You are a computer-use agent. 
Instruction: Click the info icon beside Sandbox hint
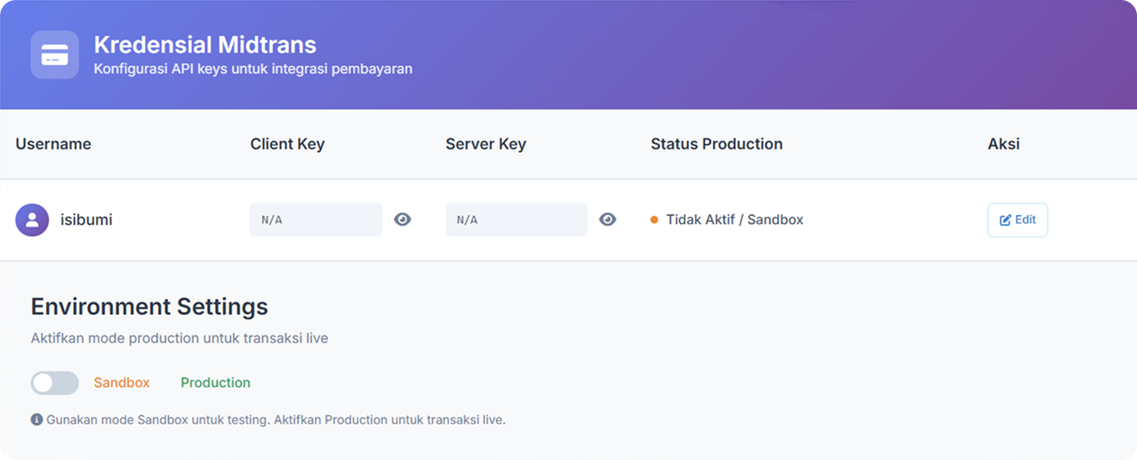(37, 419)
